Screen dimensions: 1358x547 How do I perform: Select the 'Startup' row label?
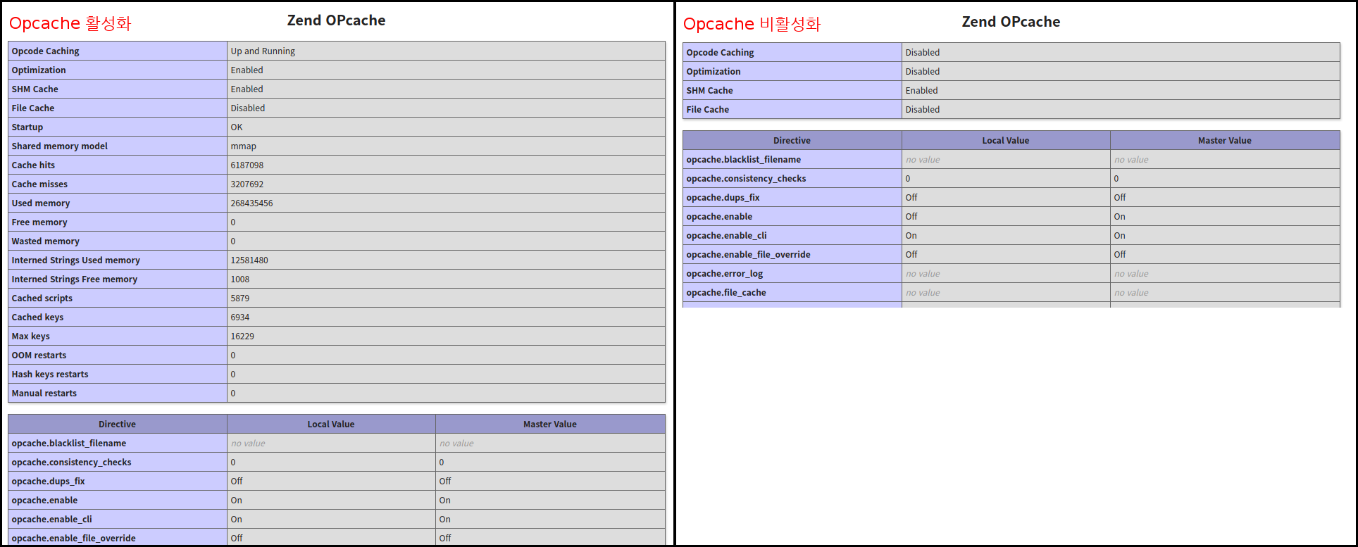click(x=27, y=127)
